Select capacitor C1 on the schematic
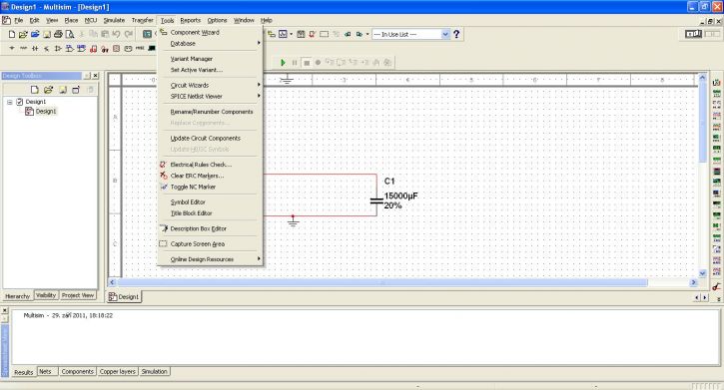The image size is (724, 390). tap(376, 201)
